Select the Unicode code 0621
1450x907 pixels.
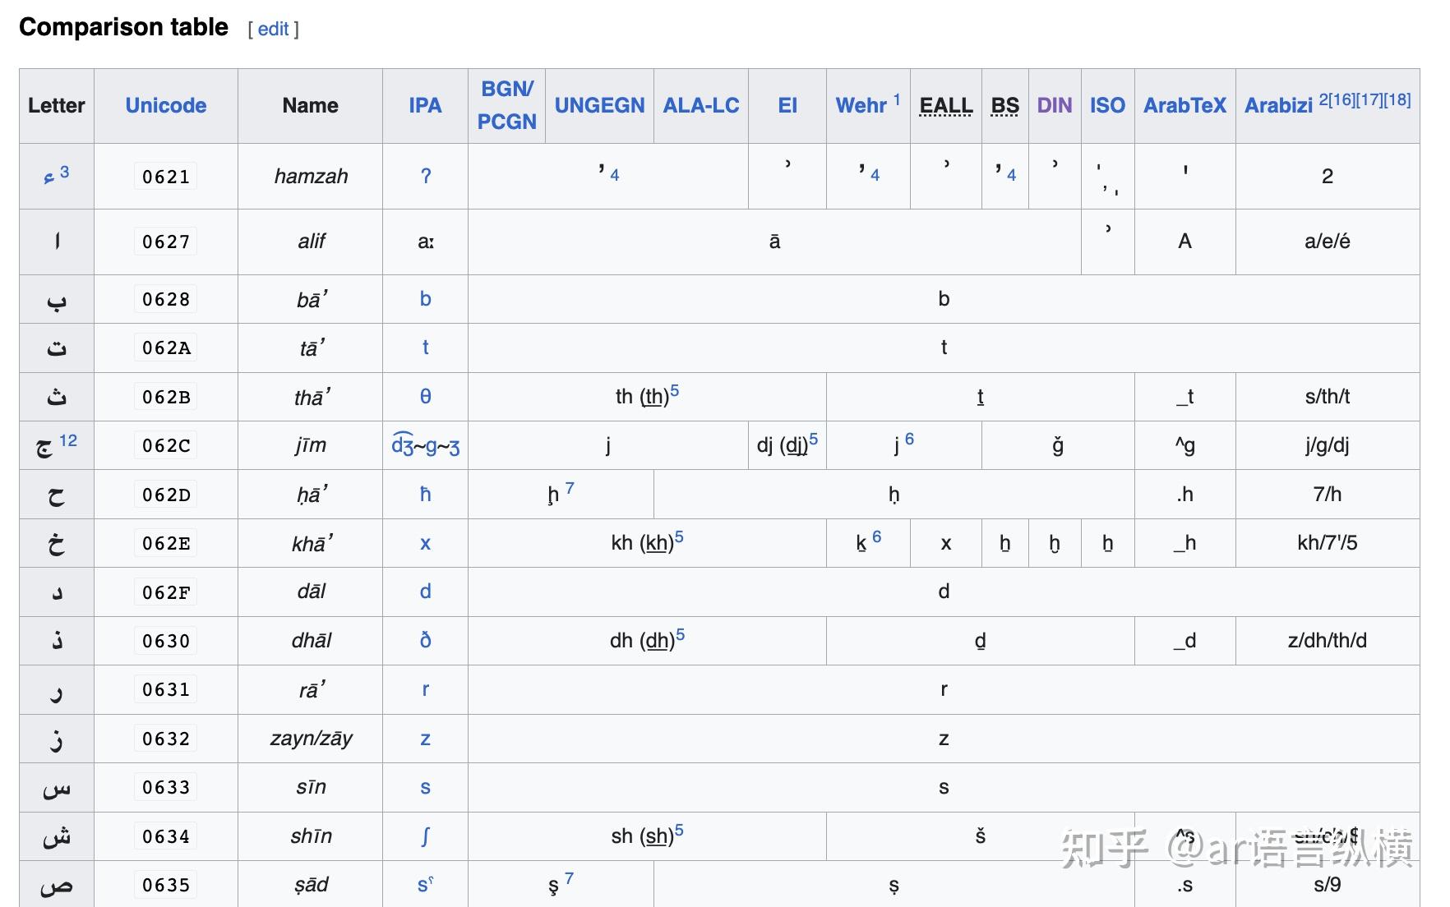[x=165, y=177]
